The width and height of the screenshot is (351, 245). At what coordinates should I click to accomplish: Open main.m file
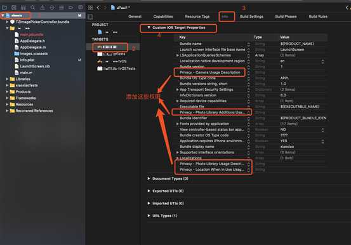26,72
